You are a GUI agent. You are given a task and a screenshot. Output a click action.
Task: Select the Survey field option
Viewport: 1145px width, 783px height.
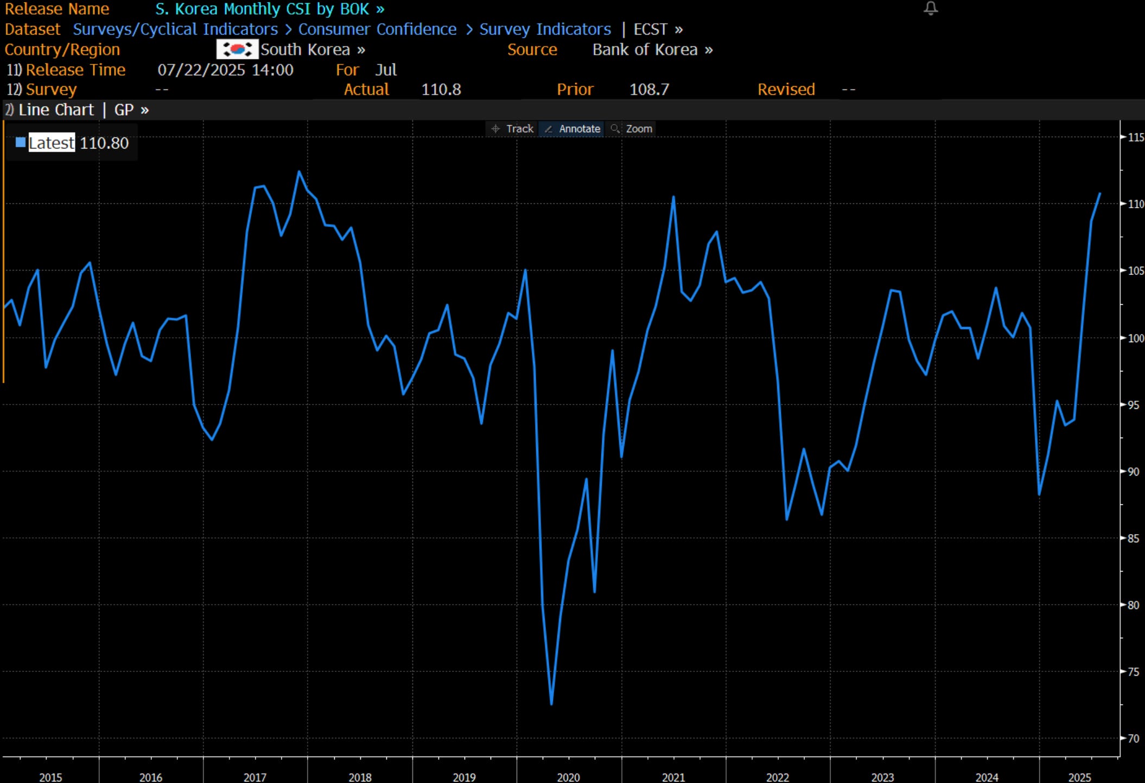pos(50,89)
